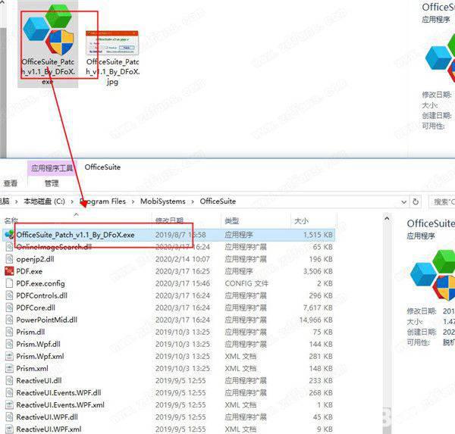The width and height of the screenshot is (455, 434).
Task: Click OfficeSuite preview icon in lower details pane
Action: coord(432,276)
